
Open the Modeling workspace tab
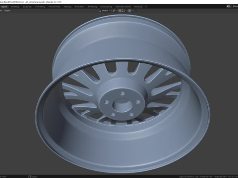pyautogui.click(x=15, y=7)
